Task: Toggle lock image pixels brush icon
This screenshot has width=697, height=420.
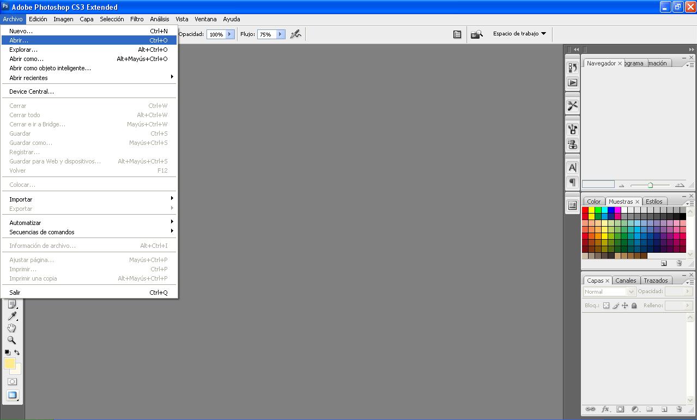Action: [616, 306]
